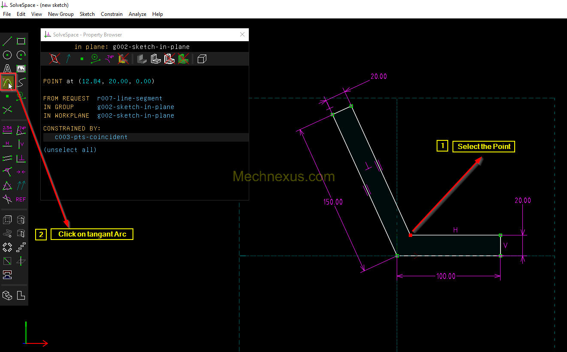Choose the circle sketch tool
The height and width of the screenshot is (352, 567).
tap(7, 55)
